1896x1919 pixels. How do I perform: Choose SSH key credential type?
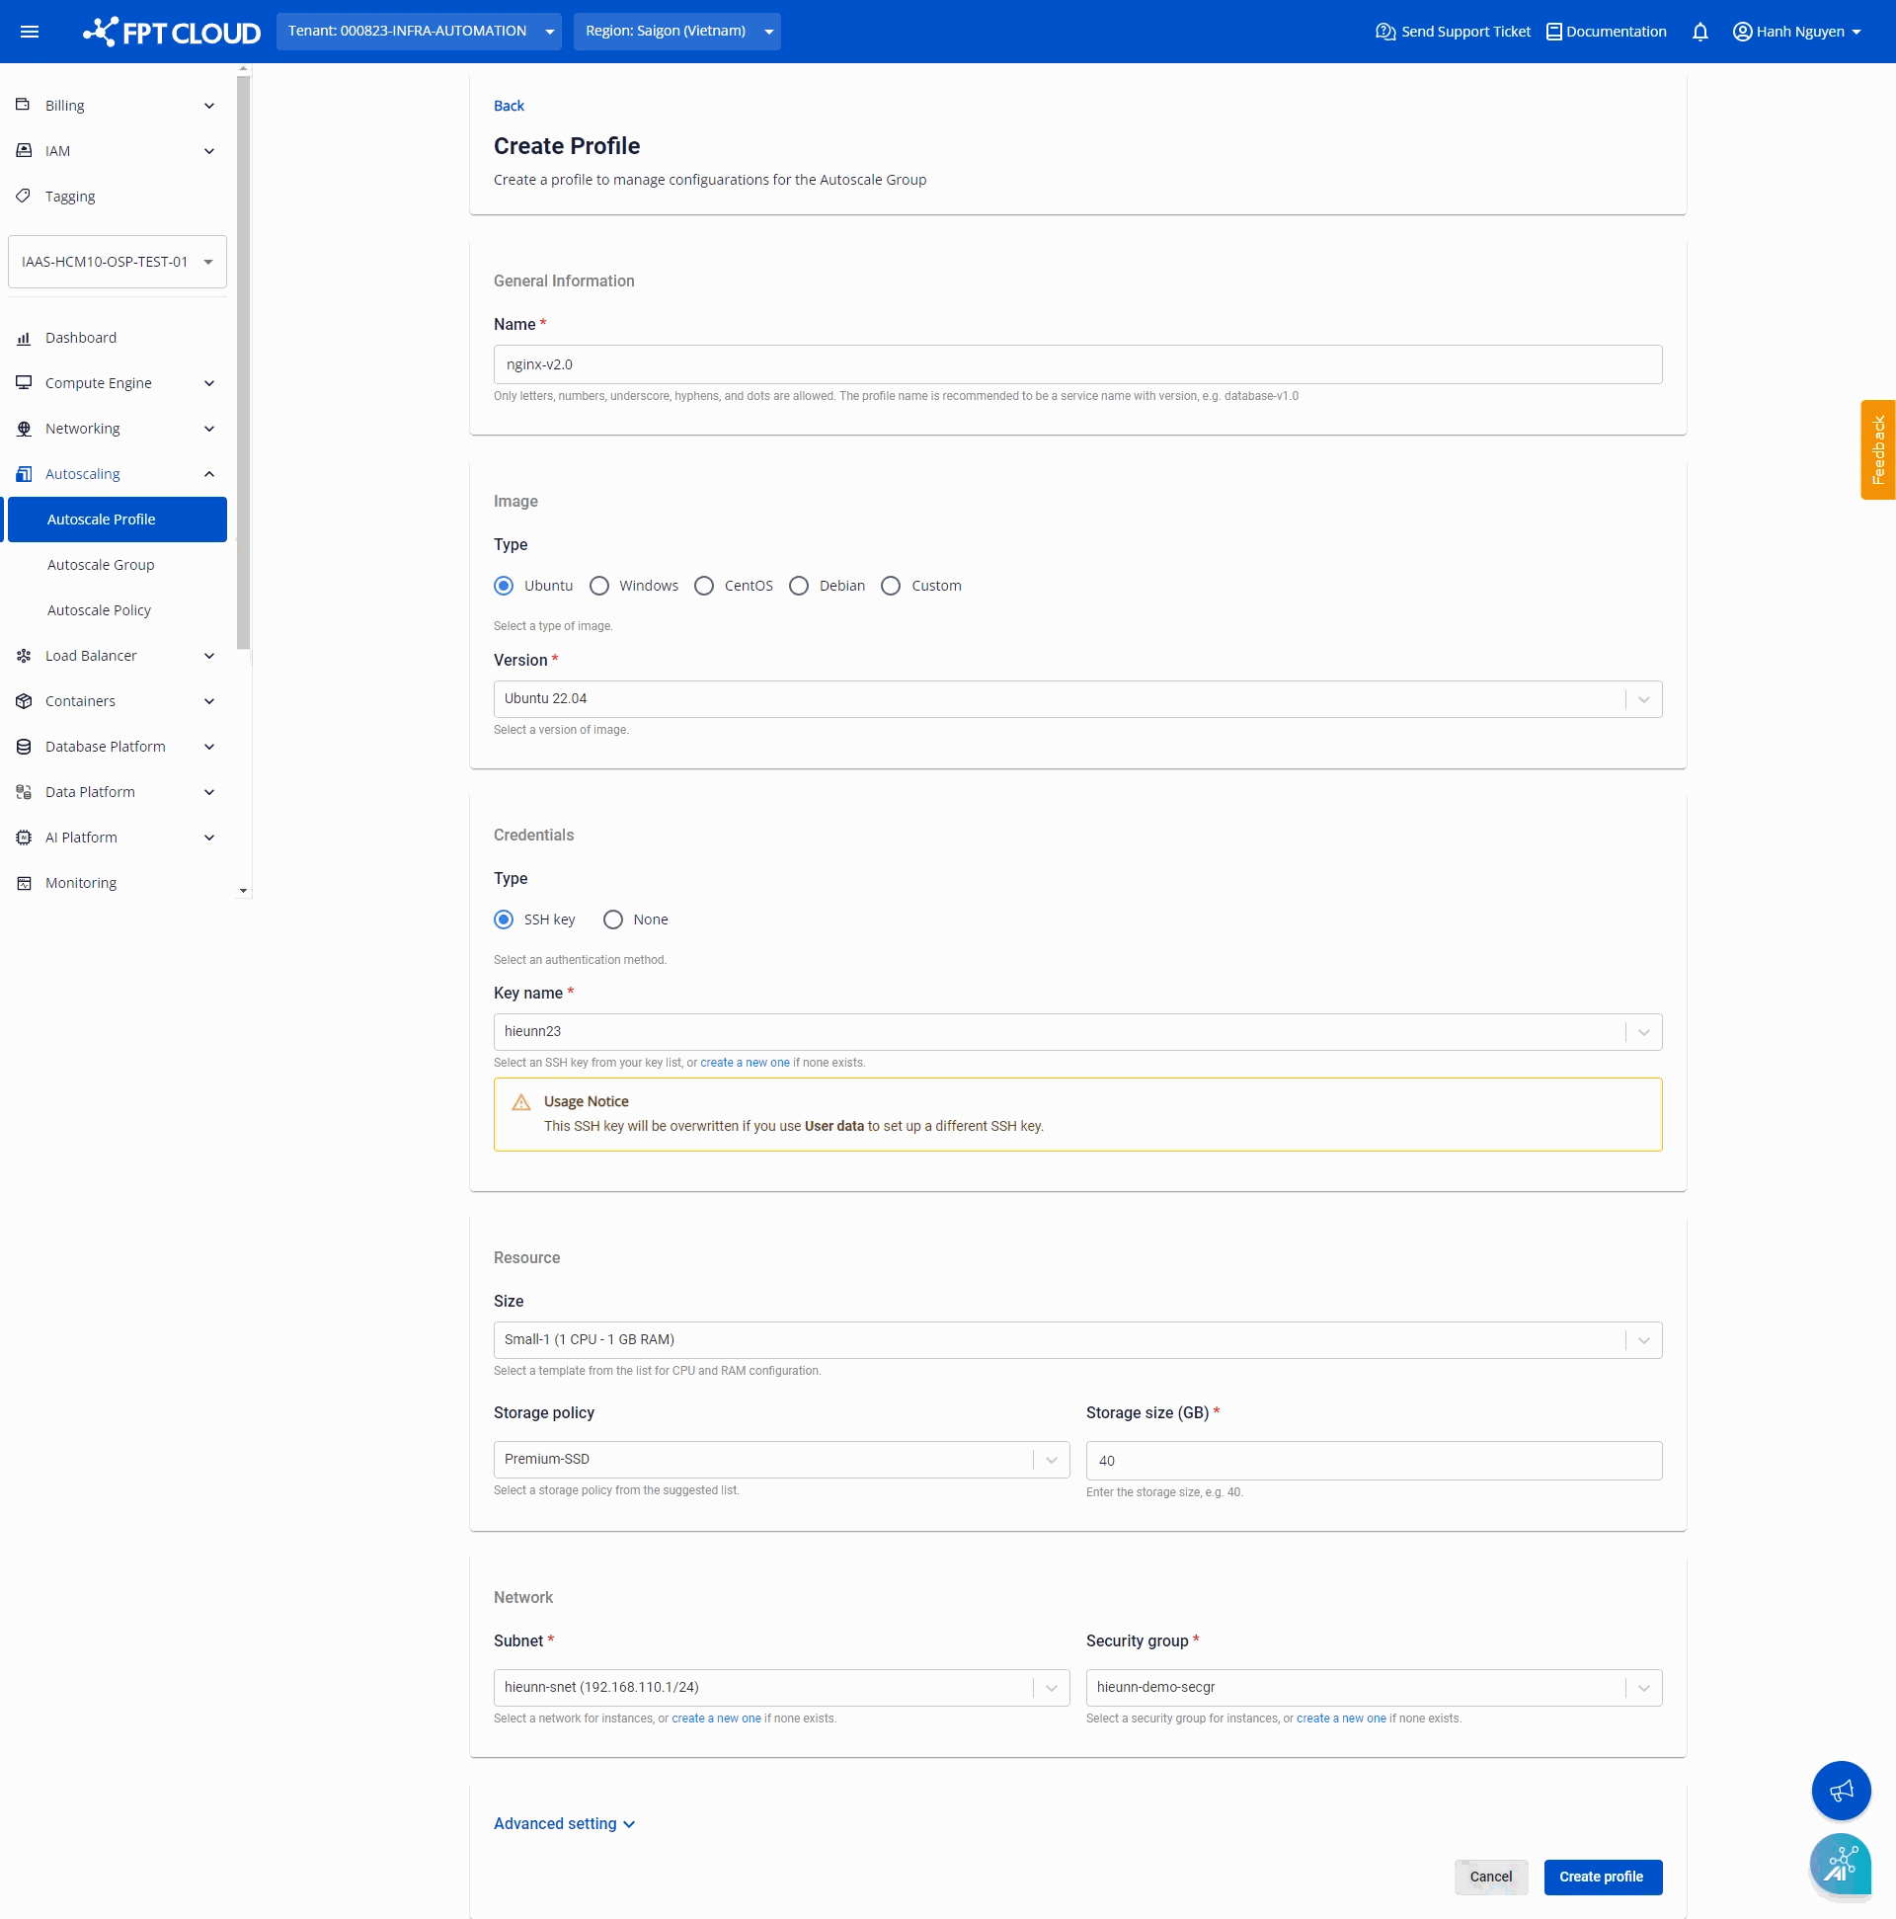click(x=504, y=920)
